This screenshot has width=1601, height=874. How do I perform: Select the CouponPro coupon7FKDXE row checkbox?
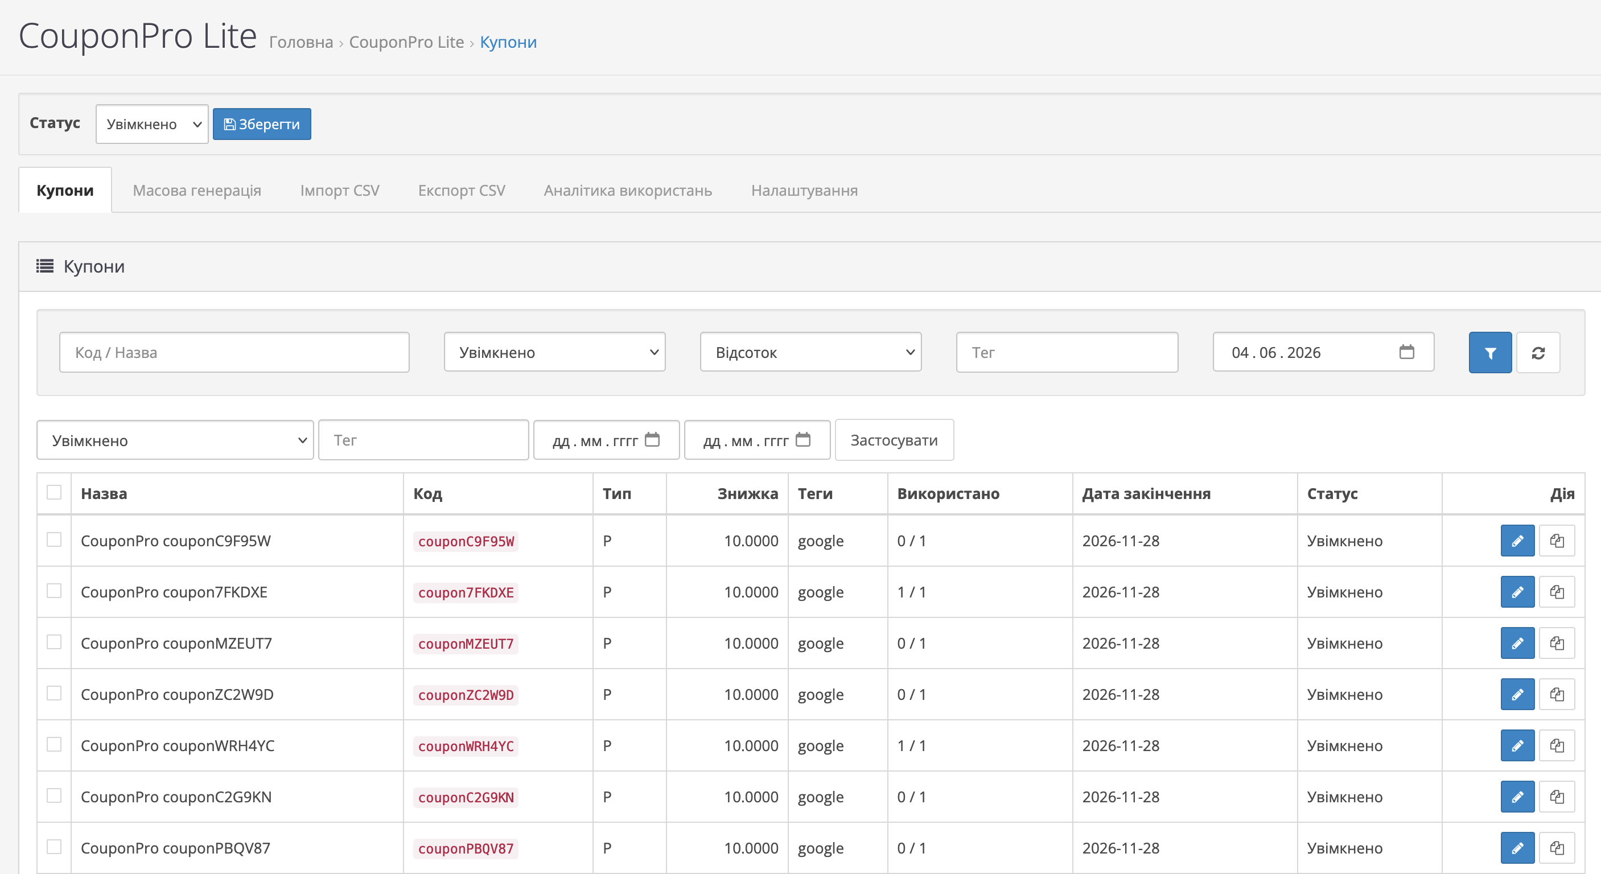click(x=54, y=591)
